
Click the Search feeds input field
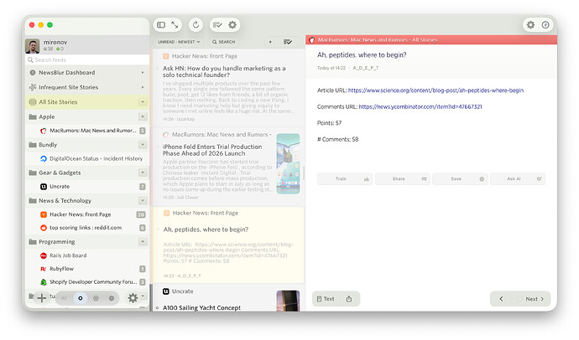[x=87, y=59]
